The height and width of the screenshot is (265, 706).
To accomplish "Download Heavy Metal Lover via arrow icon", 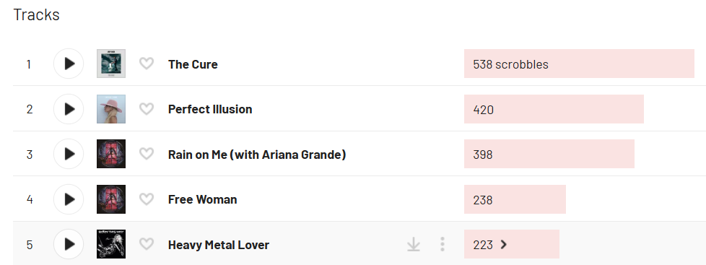I will pos(414,244).
